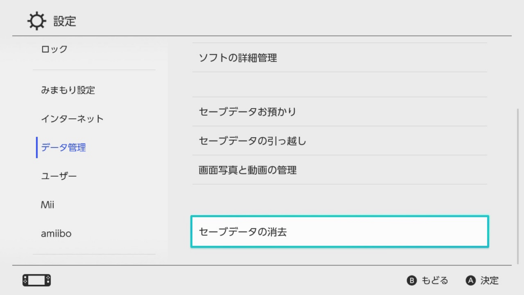Select the データ管理 sidebar item

tap(63, 147)
